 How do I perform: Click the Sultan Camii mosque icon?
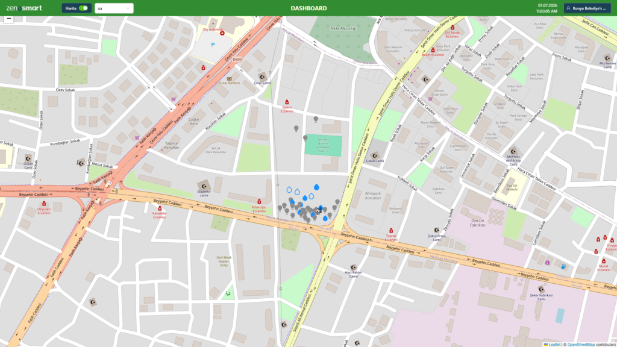pyautogui.click(x=28, y=158)
